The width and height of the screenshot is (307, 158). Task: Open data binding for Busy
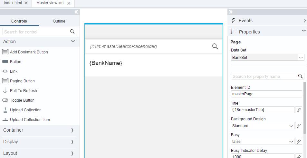299,141
